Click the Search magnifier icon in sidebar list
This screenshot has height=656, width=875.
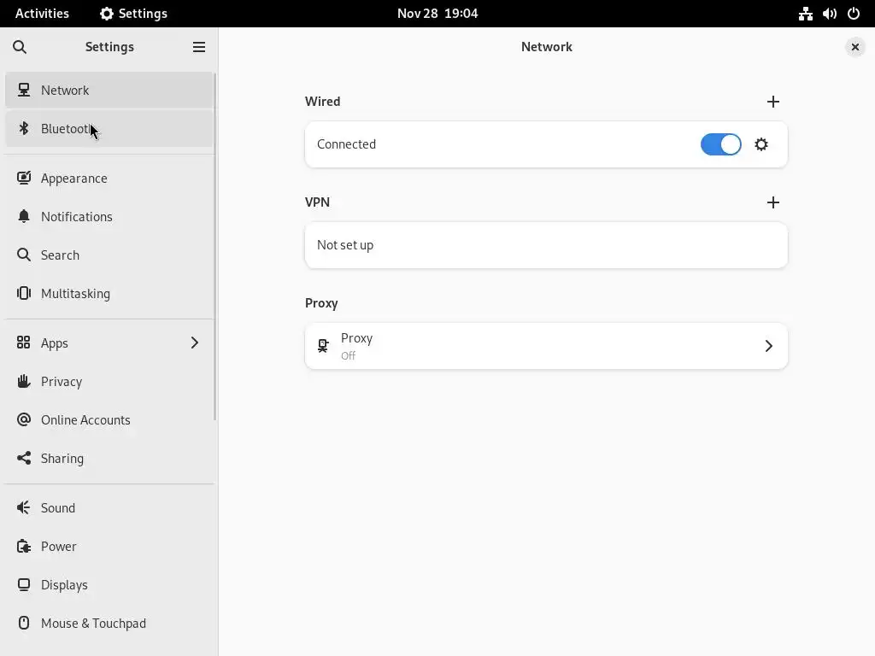[x=23, y=255]
